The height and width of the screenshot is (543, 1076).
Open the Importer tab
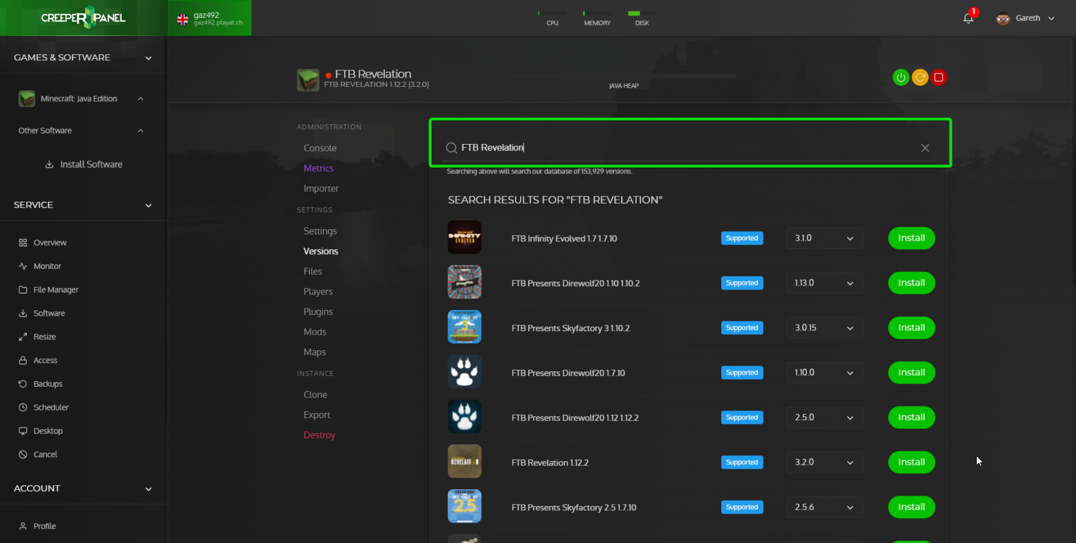321,189
